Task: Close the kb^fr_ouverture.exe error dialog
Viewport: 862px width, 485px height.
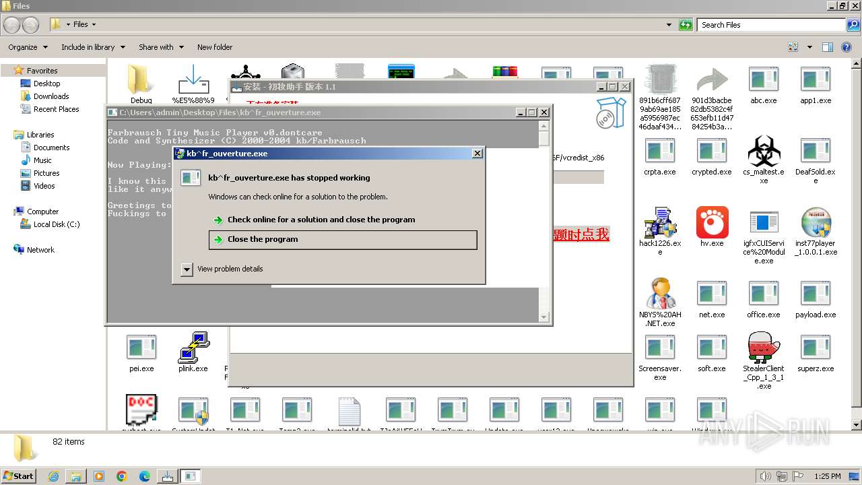Action: pyautogui.click(x=477, y=154)
